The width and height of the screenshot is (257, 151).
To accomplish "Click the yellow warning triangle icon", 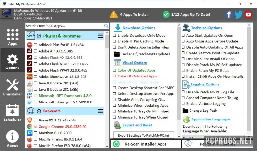I will (x=114, y=14).
